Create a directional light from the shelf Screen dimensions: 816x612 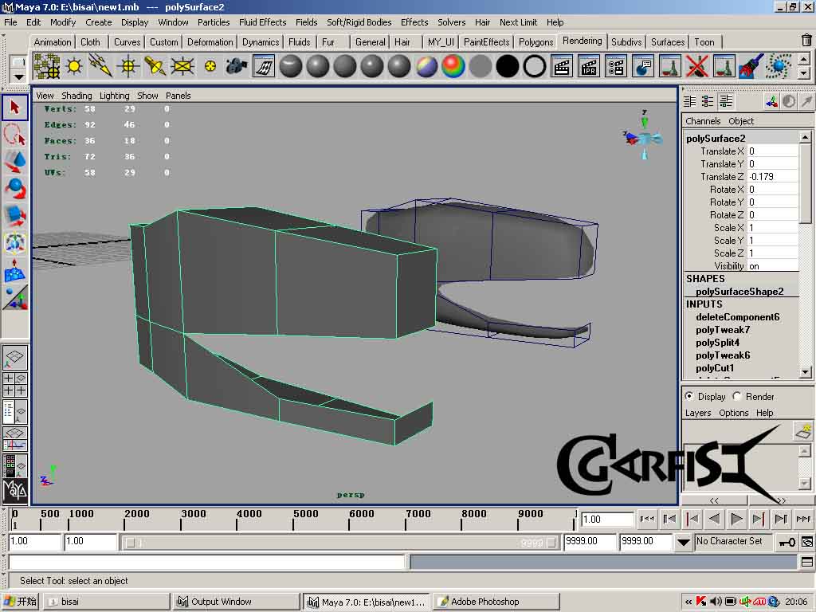point(101,67)
